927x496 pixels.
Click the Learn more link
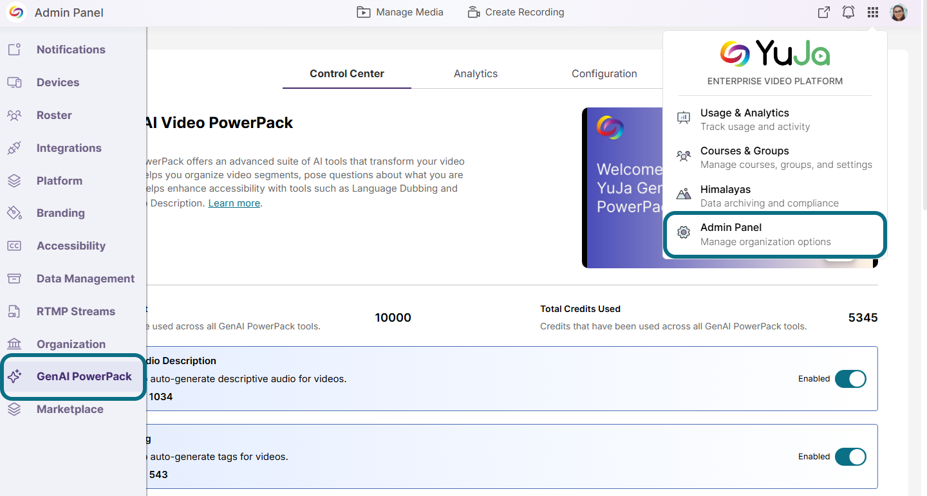coord(234,203)
